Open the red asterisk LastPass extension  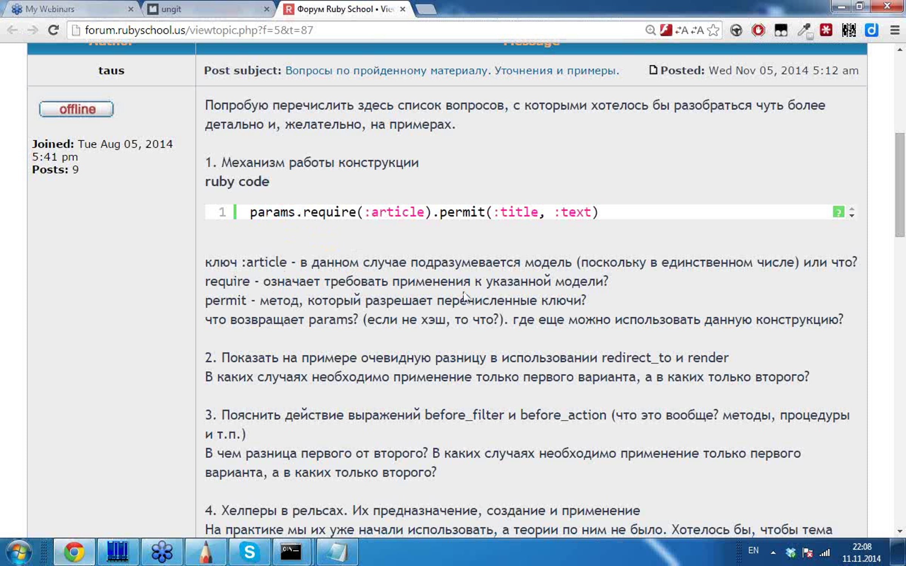click(x=826, y=30)
